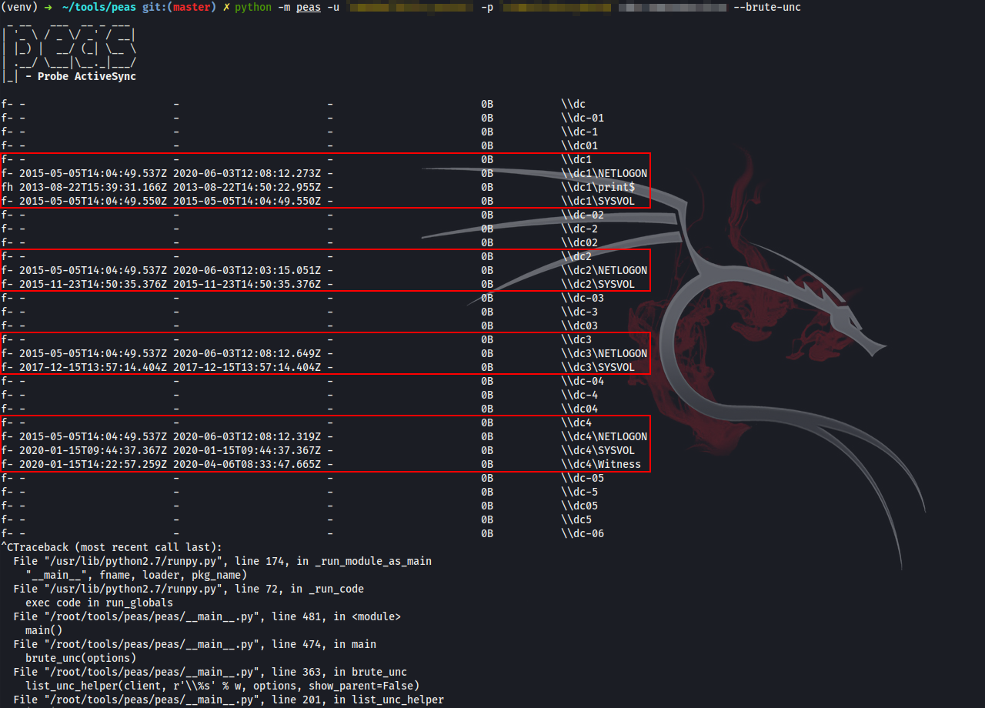Click the \\dc3\NETLOGON share path
The image size is (985, 708).
point(604,353)
